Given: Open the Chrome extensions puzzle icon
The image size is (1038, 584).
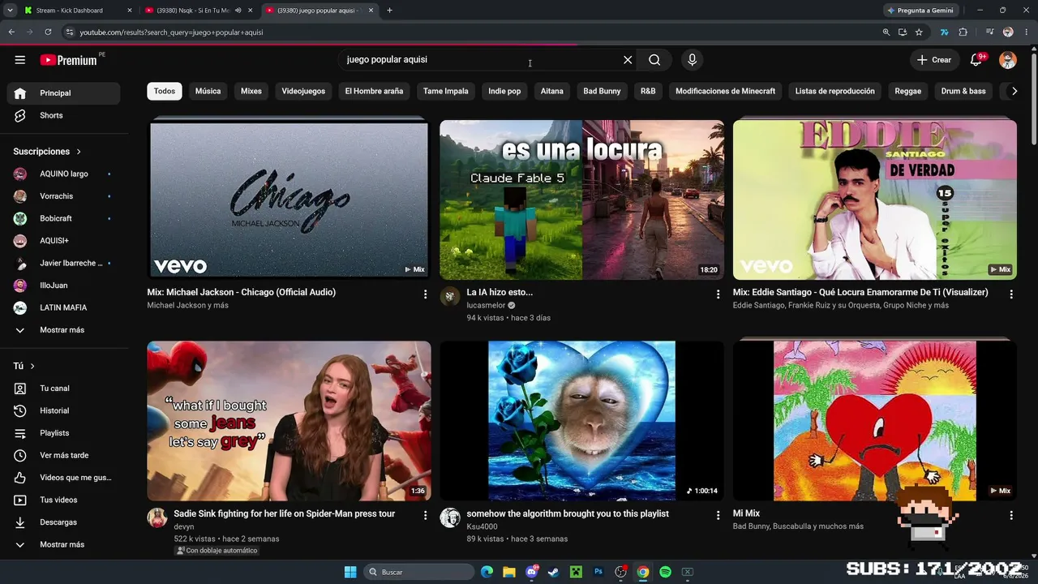Looking at the screenshot, I should pyautogui.click(x=963, y=32).
